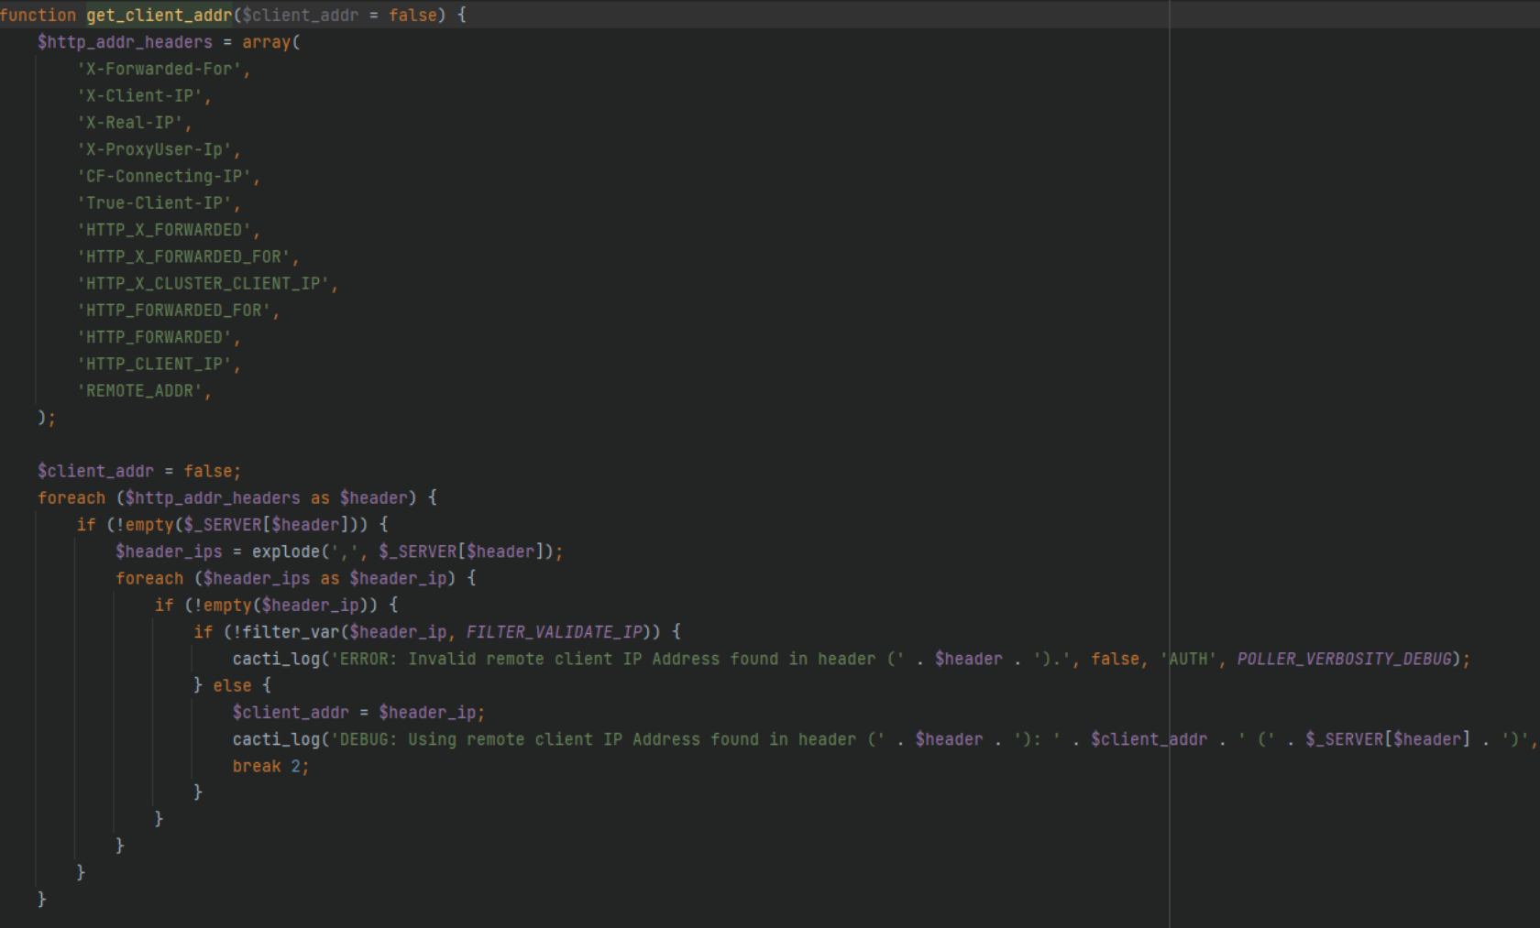Click the filter_var function call
Viewport: 1540px width, 928px height.
[x=291, y=632]
